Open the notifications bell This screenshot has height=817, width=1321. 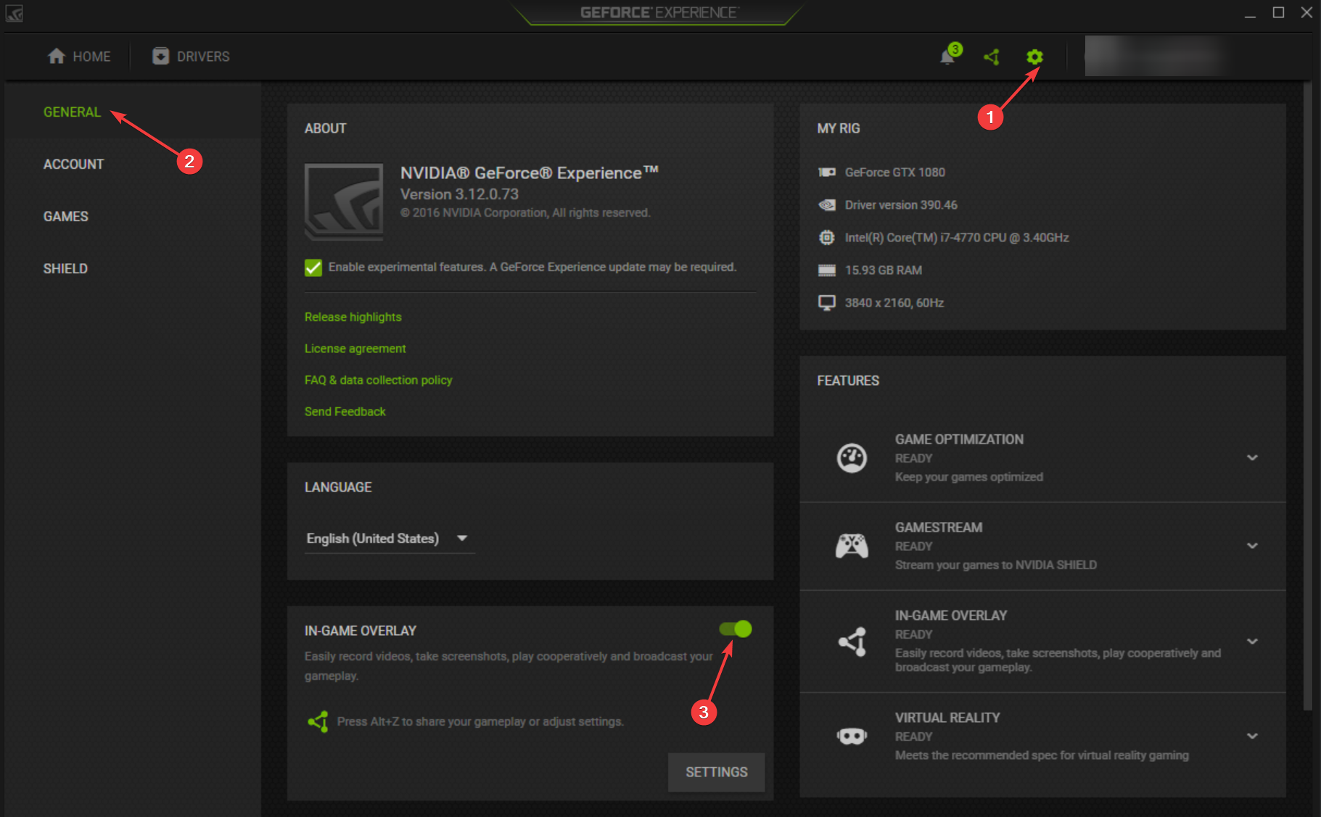point(947,56)
